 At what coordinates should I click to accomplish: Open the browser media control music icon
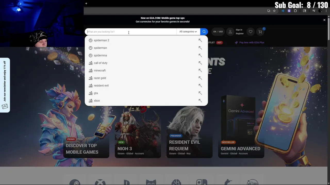click(x=314, y=11)
